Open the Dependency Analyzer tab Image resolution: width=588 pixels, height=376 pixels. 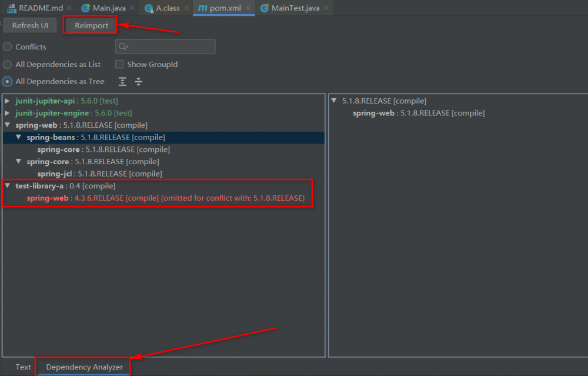tap(84, 367)
